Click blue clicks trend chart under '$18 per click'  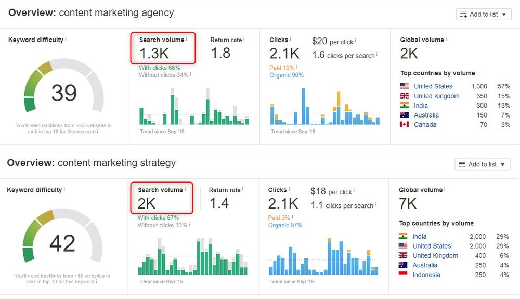pos(322,257)
